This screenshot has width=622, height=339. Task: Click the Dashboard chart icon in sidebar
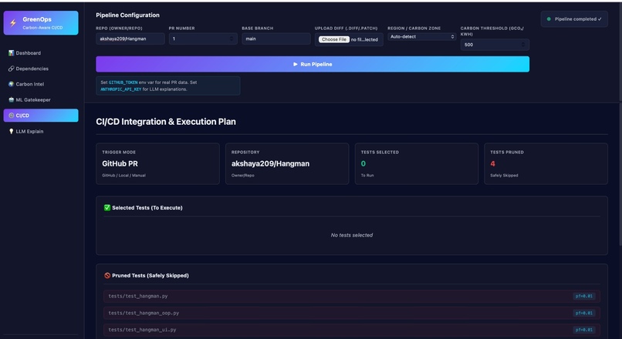11,52
